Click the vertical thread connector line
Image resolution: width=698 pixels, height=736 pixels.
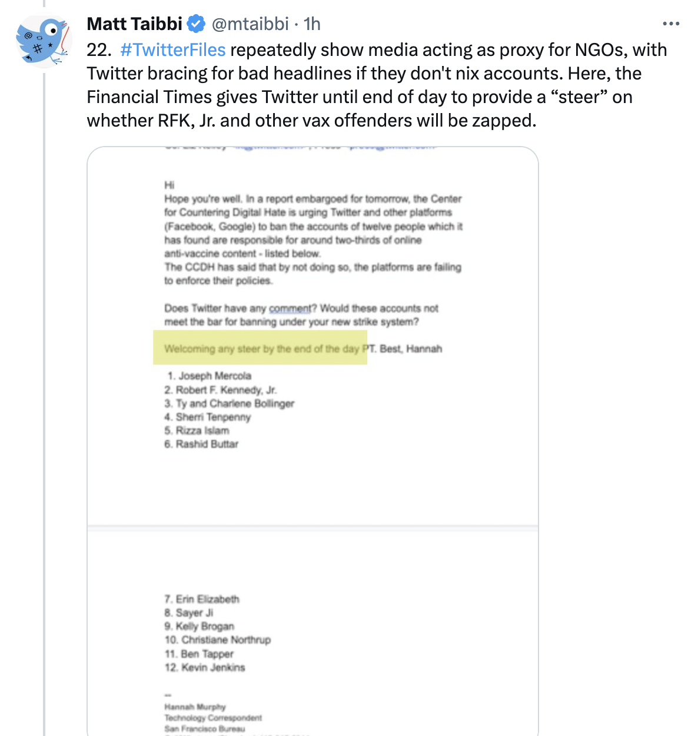[x=44, y=402]
